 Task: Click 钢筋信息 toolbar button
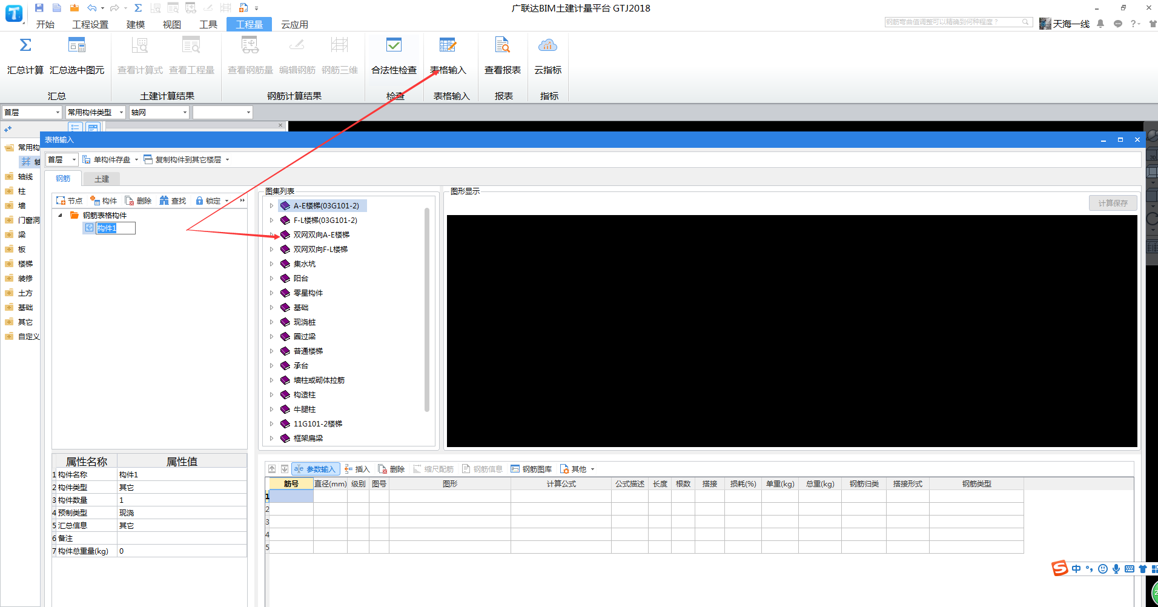(482, 469)
